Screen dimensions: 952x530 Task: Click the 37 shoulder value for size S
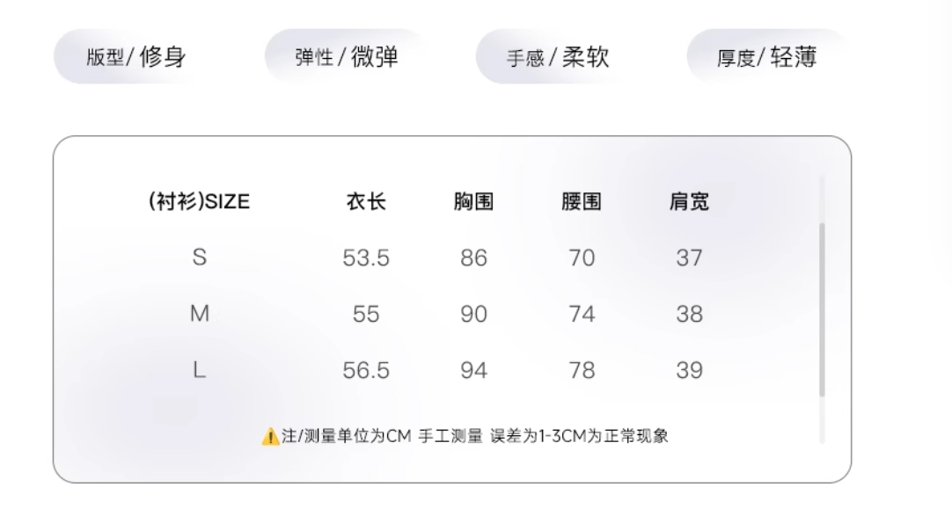click(689, 258)
